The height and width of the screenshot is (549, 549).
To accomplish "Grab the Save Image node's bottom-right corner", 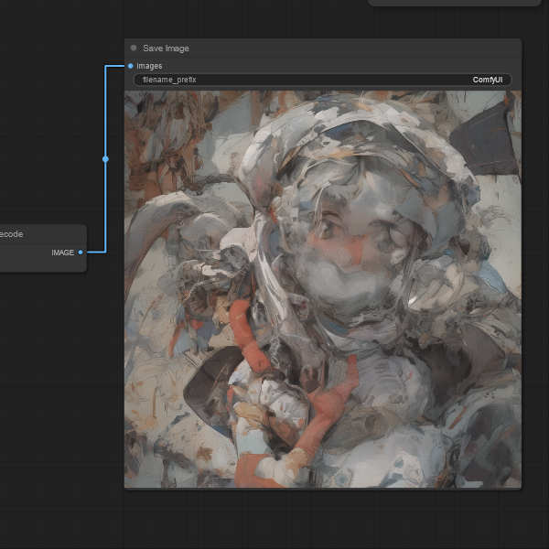I will tap(519, 486).
